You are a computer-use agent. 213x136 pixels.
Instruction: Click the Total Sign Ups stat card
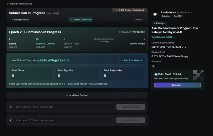(77, 73)
